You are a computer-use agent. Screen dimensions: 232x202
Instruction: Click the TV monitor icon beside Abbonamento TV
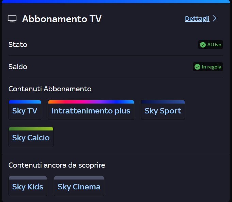[x=12, y=19]
